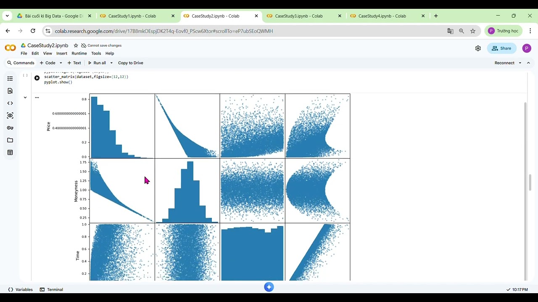
Task: Expand the Reconnect dropdown arrow
Action: (520, 63)
